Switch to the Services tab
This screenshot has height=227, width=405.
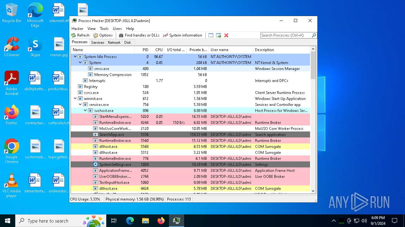coord(97,42)
